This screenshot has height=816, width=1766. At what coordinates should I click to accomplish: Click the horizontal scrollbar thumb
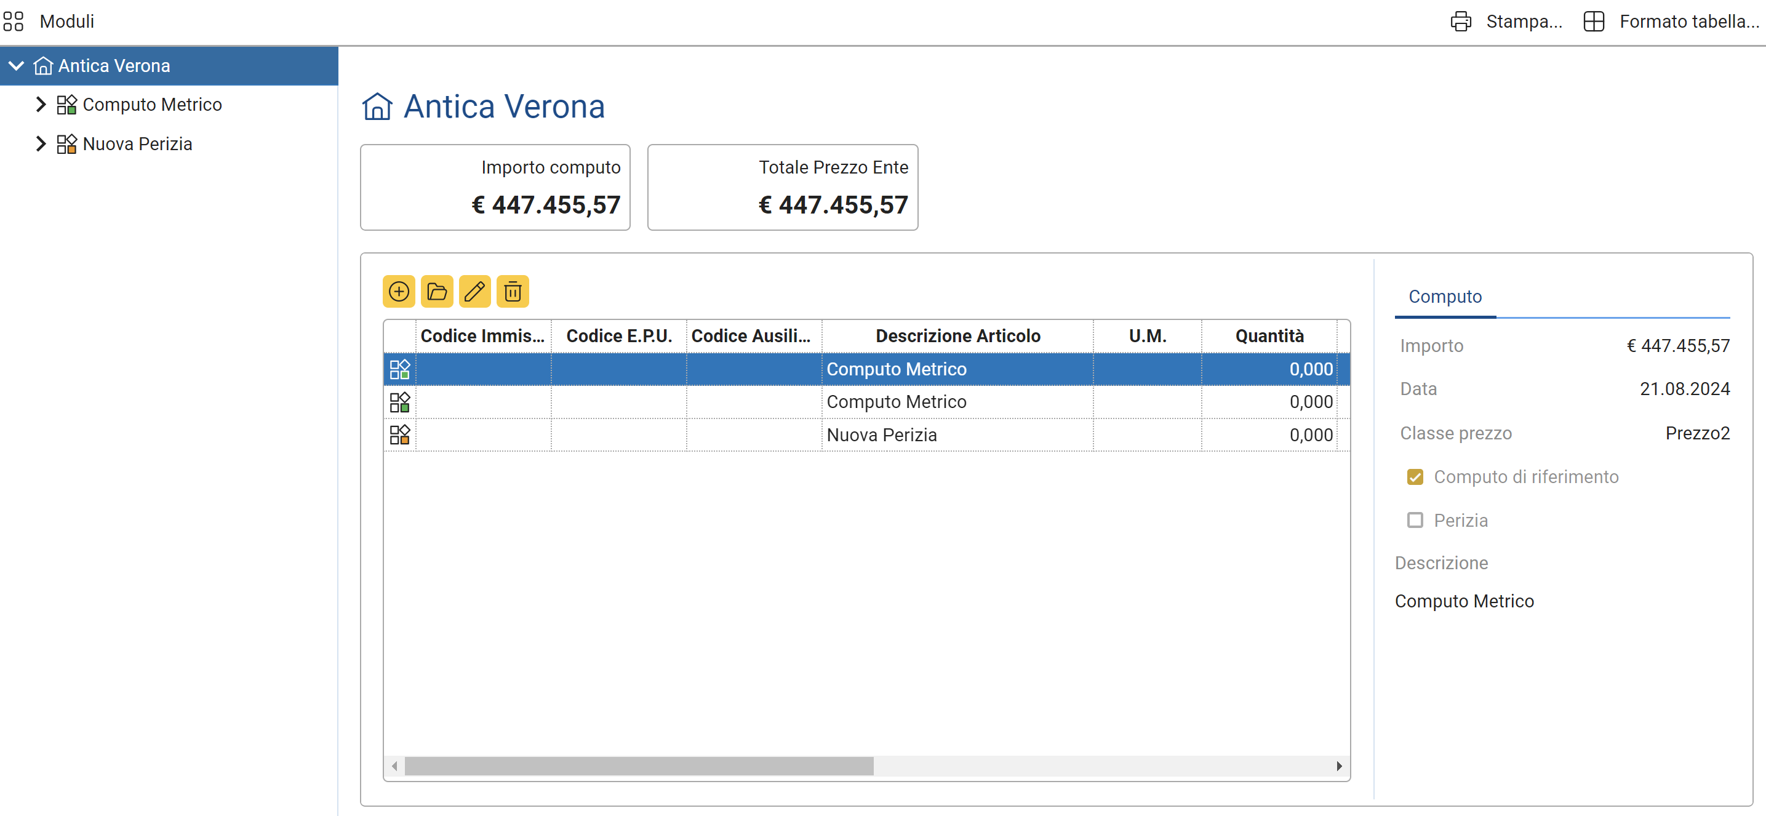(x=638, y=766)
